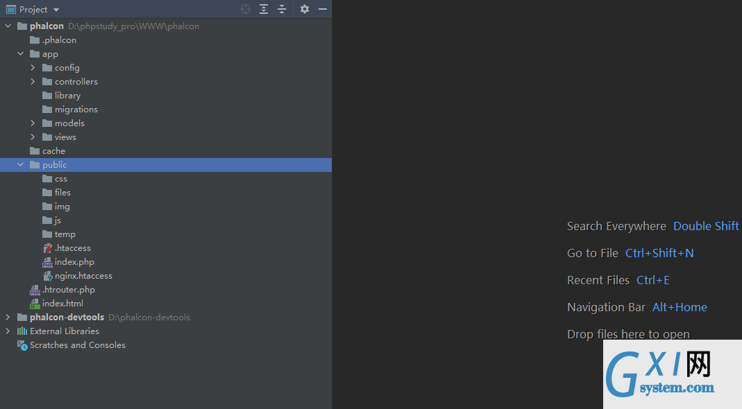
Task: Click the controllers folder icon
Action: pyautogui.click(x=47, y=81)
